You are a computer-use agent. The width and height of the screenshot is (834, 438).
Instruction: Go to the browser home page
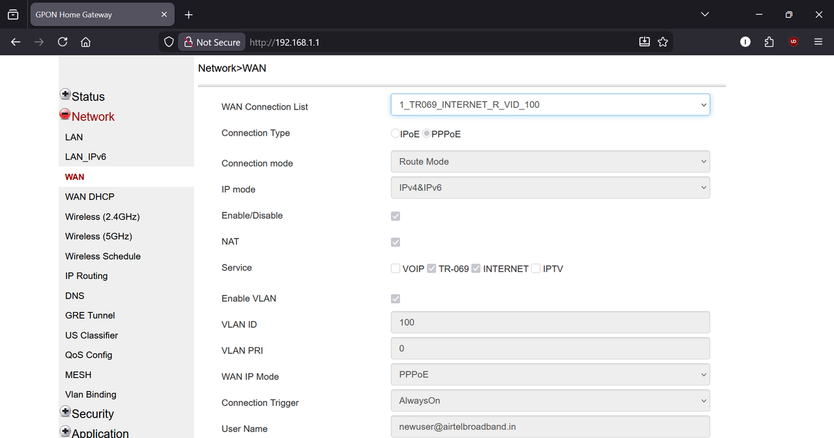pyautogui.click(x=85, y=42)
